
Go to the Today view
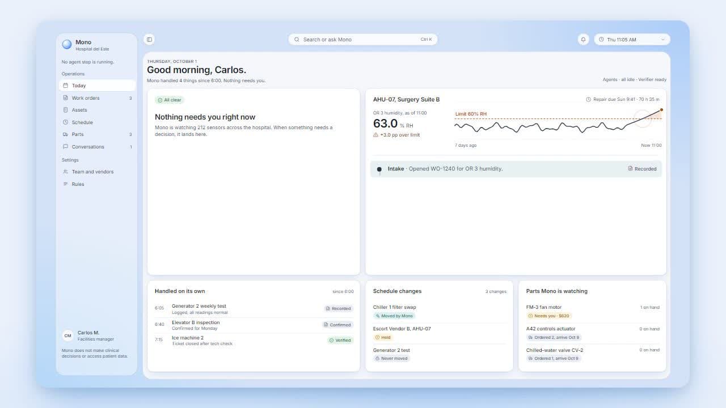(98, 86)
